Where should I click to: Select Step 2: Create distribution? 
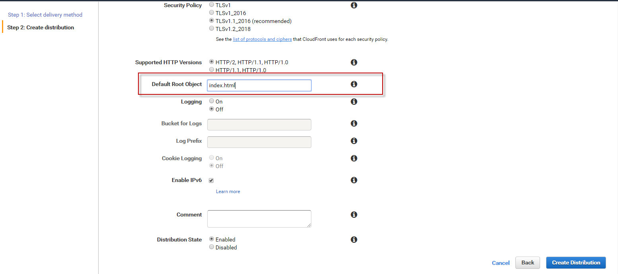[41, 27]
